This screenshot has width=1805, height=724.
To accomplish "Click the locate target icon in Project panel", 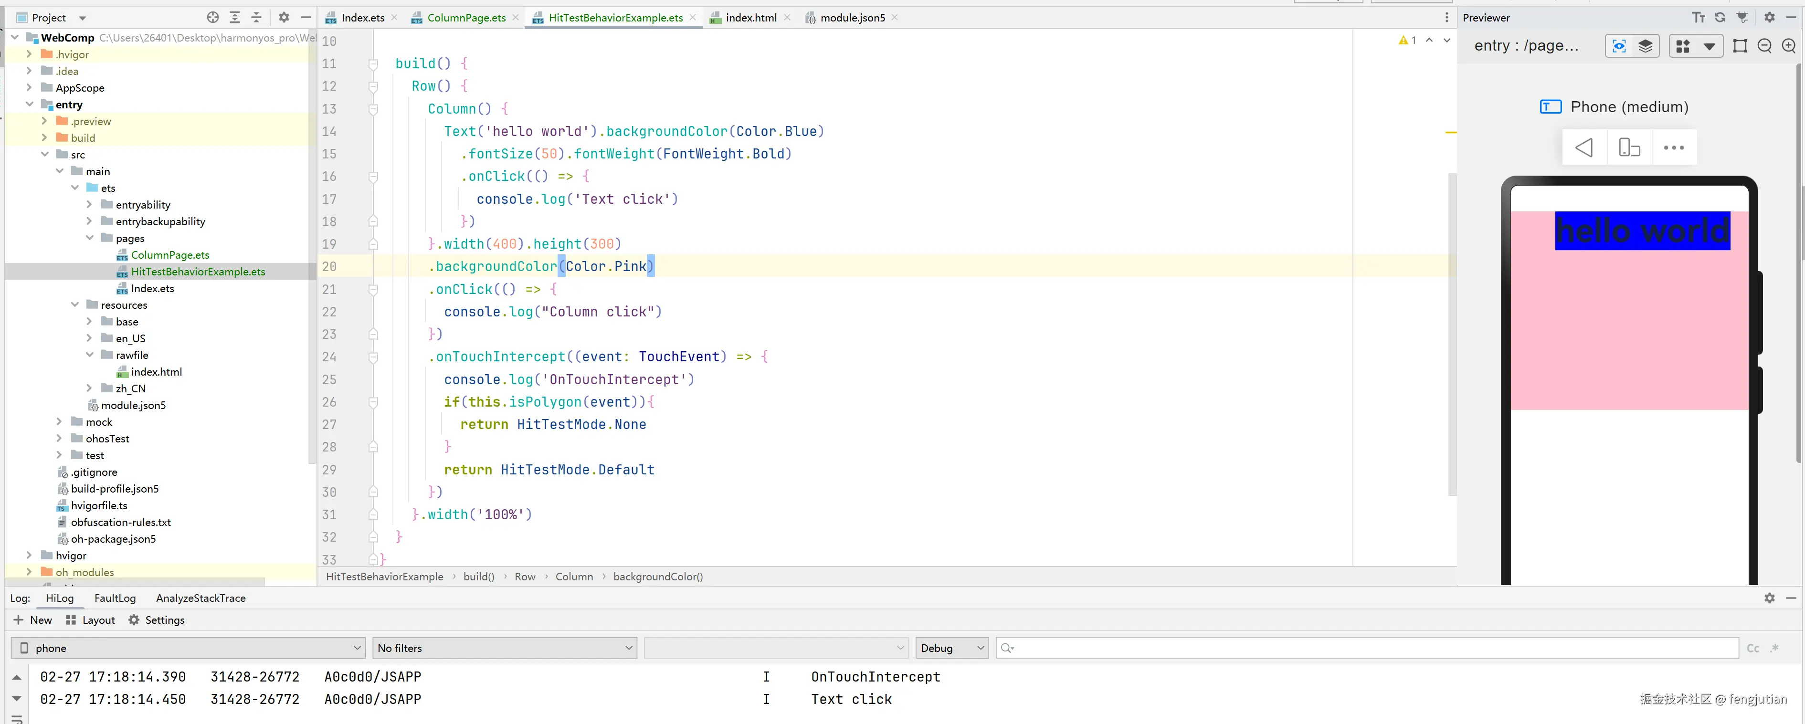I will [x=213, y=18].
